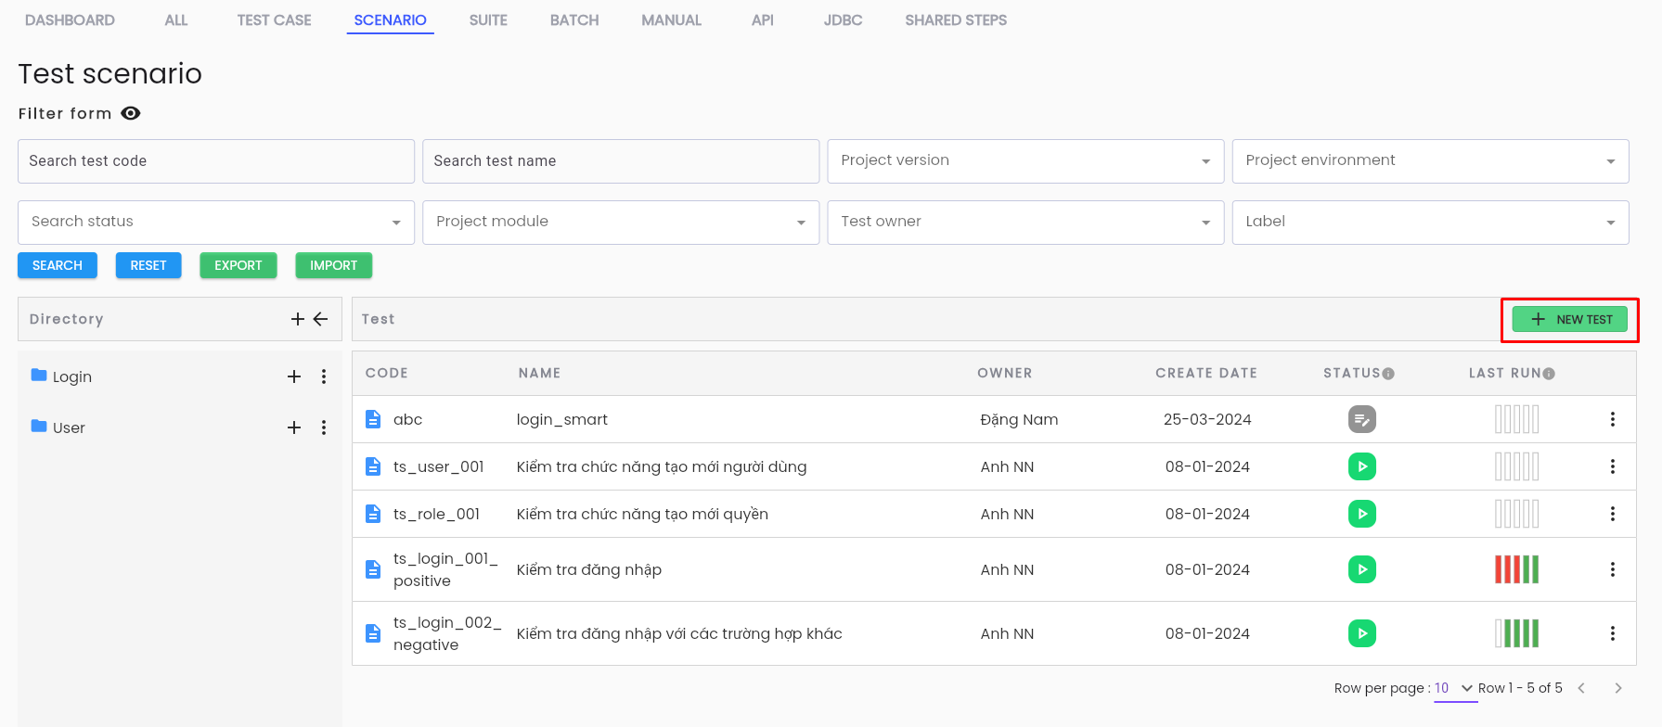Switch to the TEST CASE tab
The height and width of the screenshot is (727, 1662).
pos(274,19)
